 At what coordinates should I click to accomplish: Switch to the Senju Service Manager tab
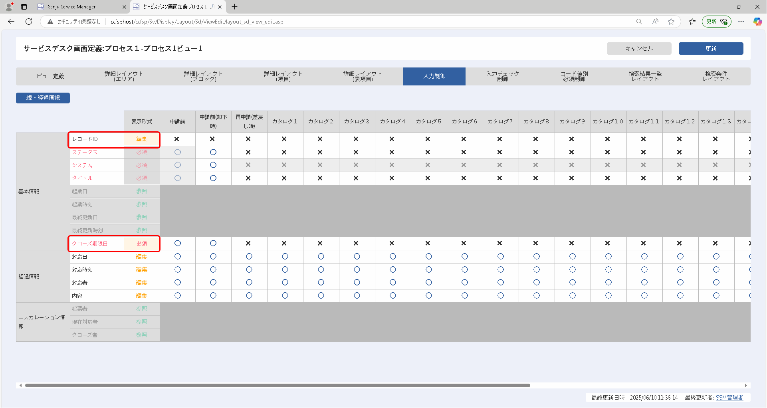(x=82, y=7)
